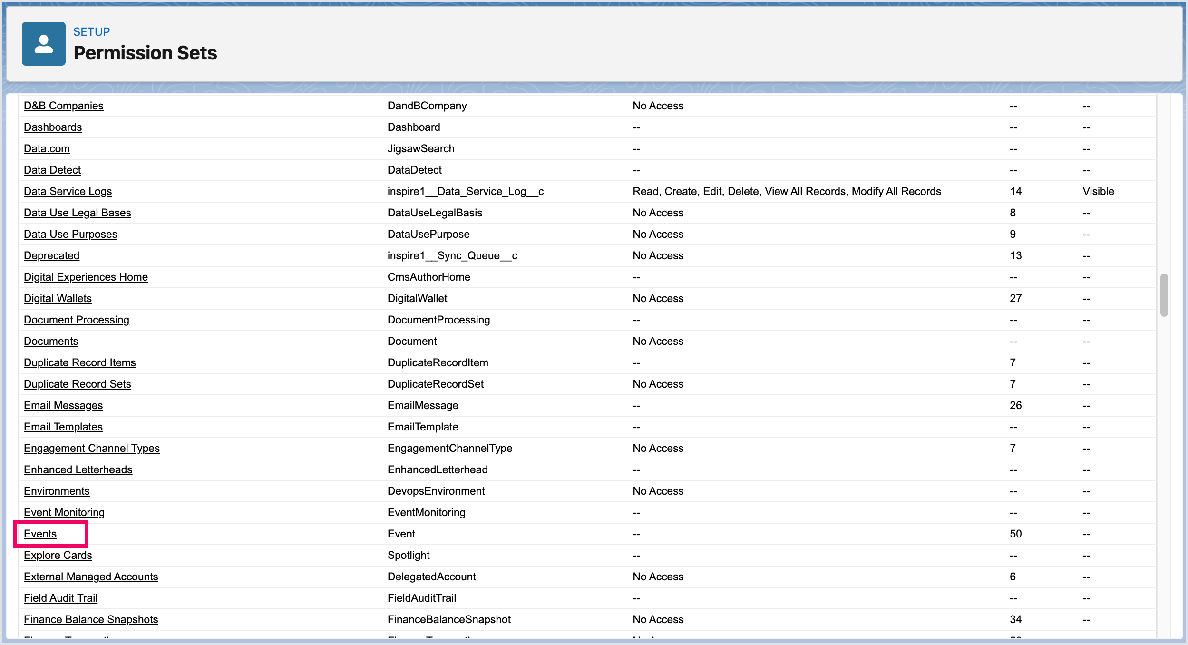Viewport: 1188px width, 645px height.
Task: Open the Environments link
Action: (x=57, y=491)
